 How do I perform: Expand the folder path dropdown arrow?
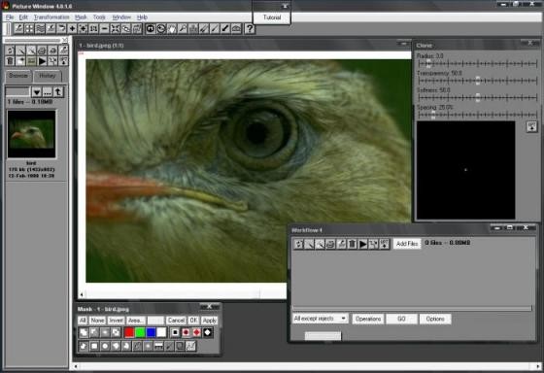(x=37, y=92)
